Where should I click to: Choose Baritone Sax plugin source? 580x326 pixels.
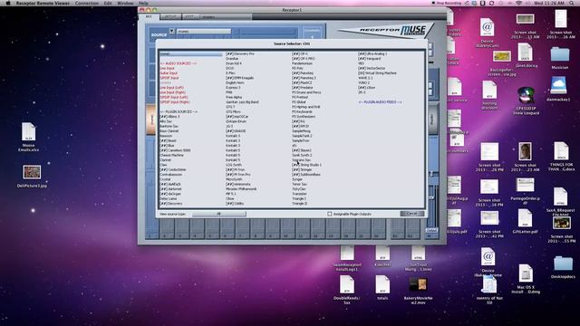click(169, 126)
